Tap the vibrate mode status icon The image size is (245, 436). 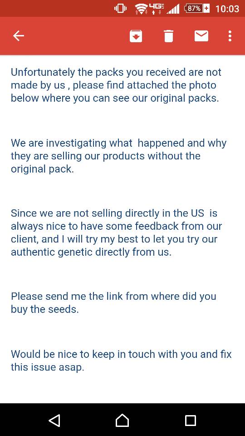click(x=120, y=9)
